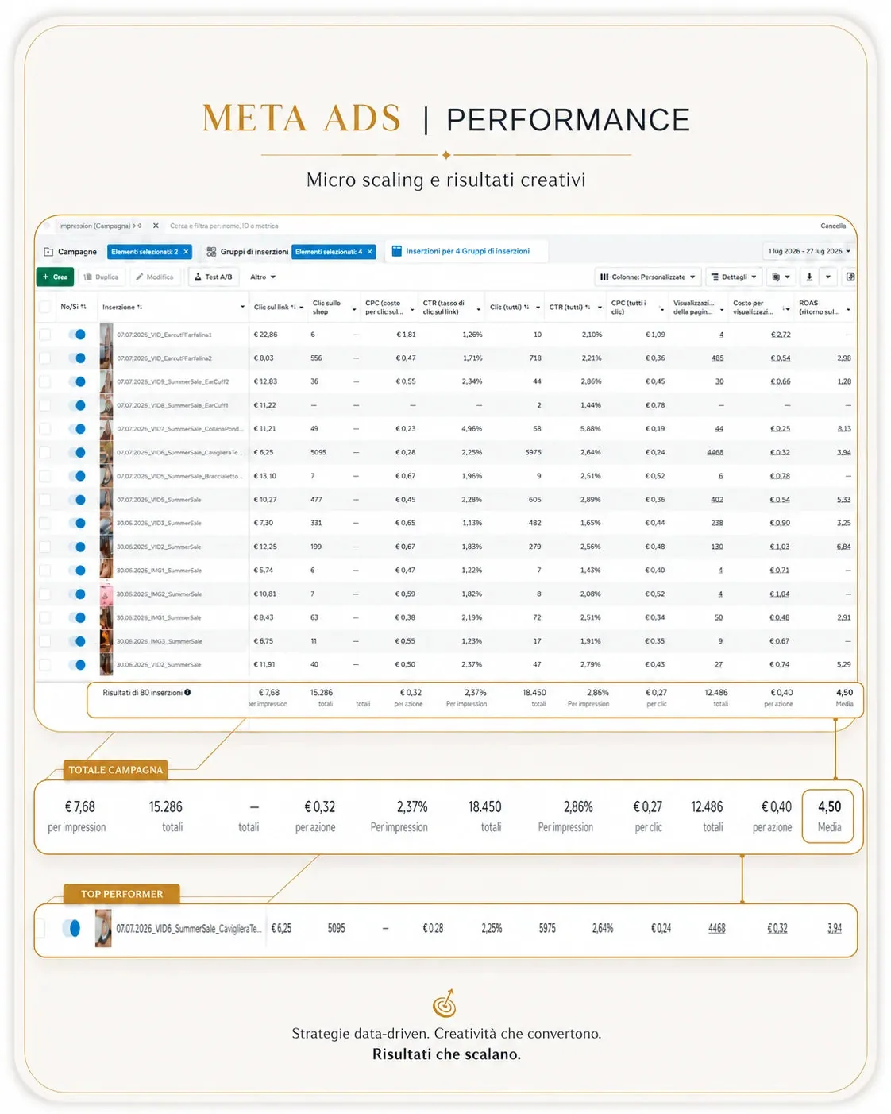Click thumbnail of 30.06.2026_IMG3_SummerSale ad
This screenshot has height=1114, width=891.
click(106, 641)
